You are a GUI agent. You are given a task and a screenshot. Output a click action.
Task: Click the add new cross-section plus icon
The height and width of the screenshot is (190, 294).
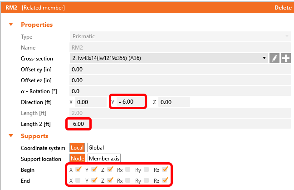(x=285, y=58)
